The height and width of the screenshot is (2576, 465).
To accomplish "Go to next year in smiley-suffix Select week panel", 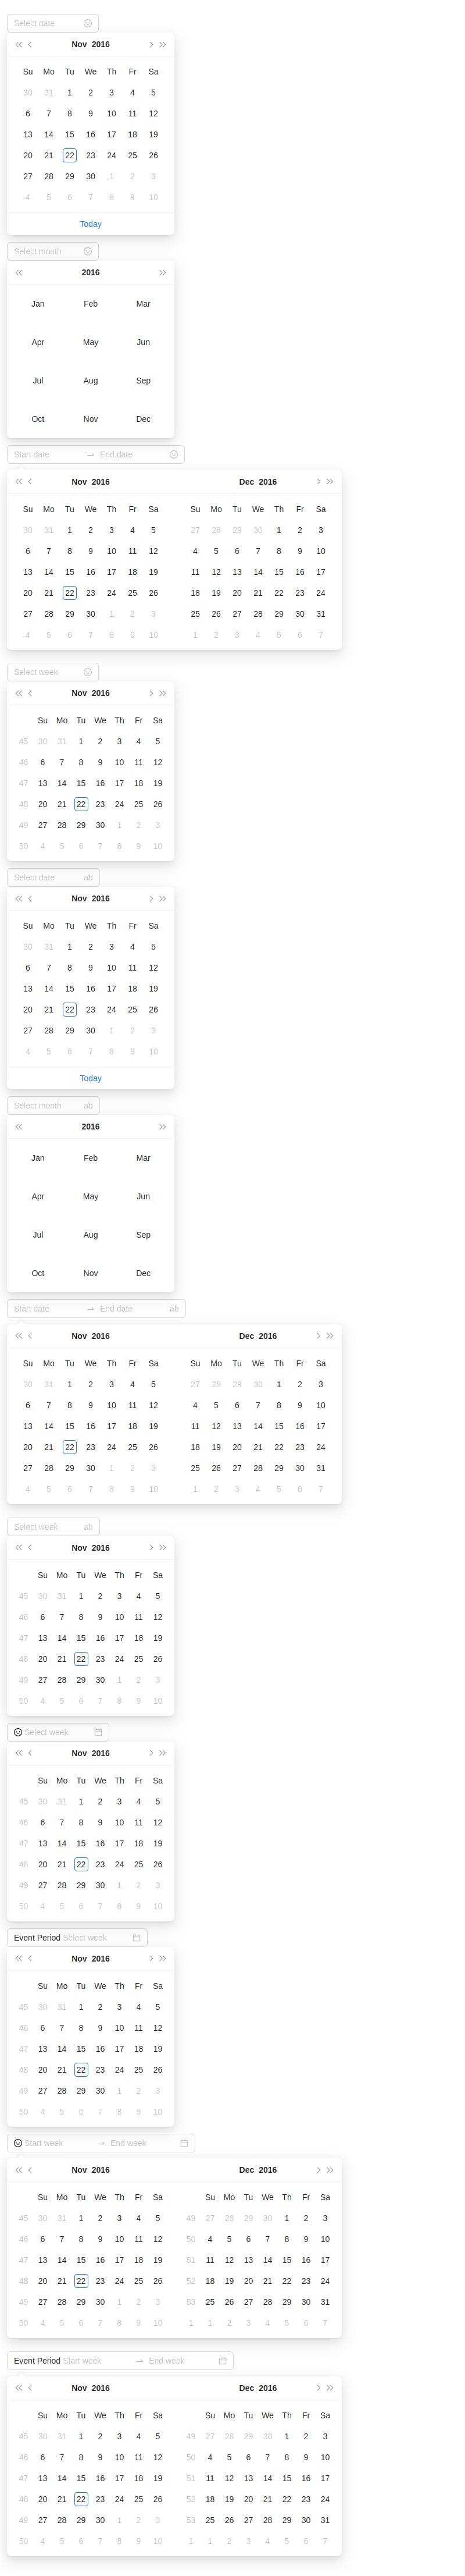I will coord(163,693).
